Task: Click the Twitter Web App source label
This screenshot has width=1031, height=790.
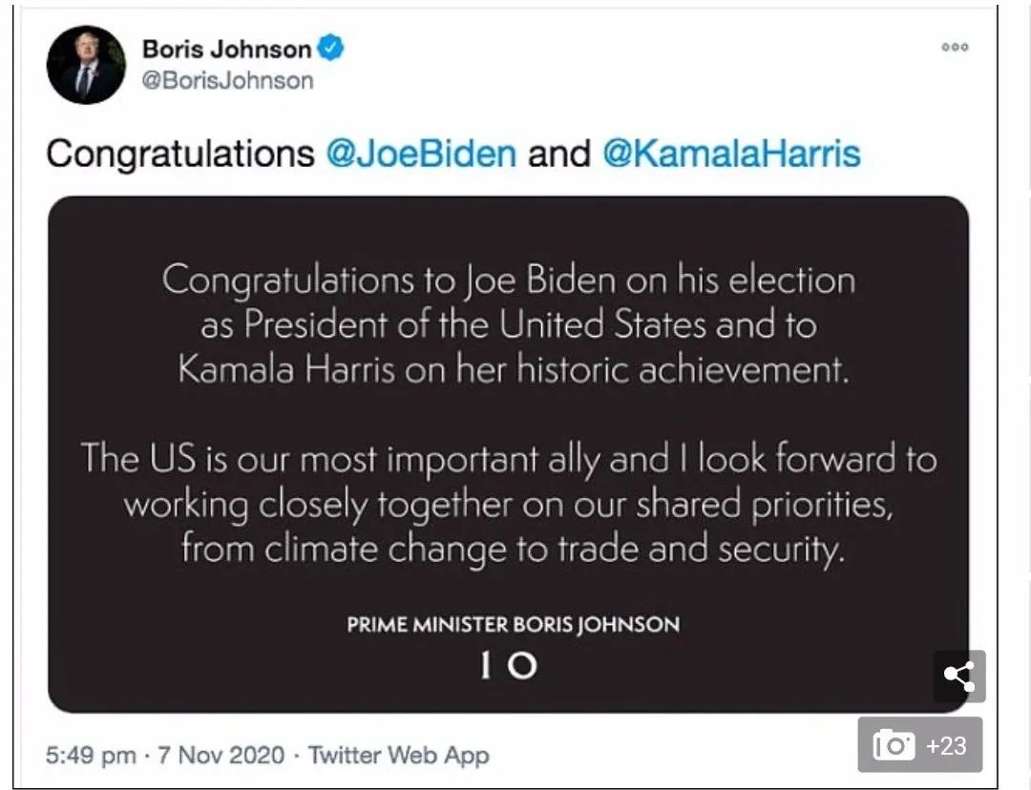Action: tap(398, 756)
